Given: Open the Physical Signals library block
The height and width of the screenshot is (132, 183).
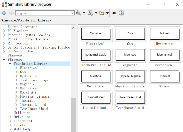Looking at the screenshot, I should coord(130,76).
